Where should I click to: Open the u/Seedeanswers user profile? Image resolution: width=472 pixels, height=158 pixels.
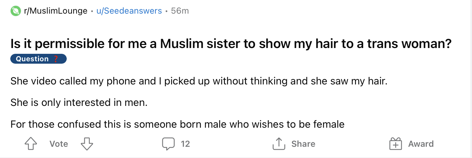[x=129, y=11]
